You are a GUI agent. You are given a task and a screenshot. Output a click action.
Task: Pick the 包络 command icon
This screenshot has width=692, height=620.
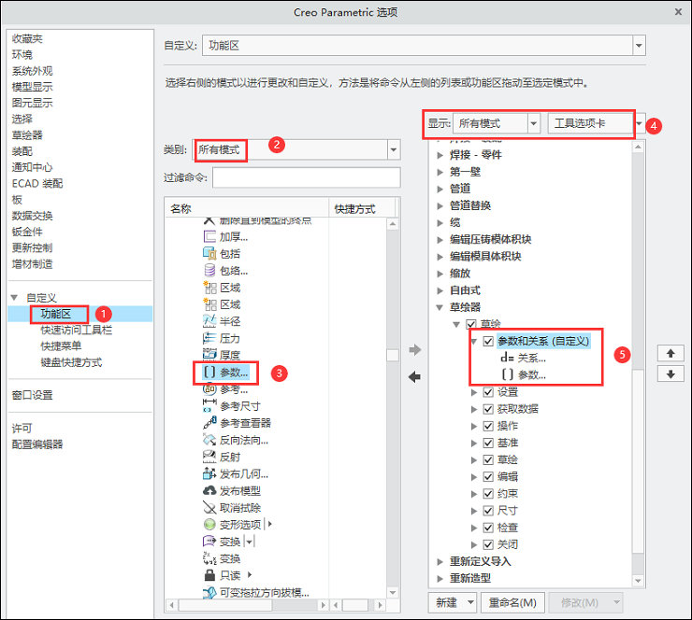click(x=209, y=270)
